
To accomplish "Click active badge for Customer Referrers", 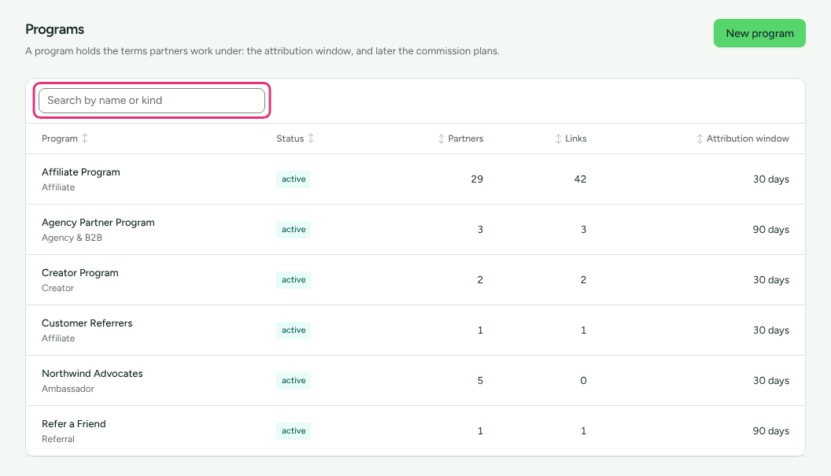I will (294, 330).
